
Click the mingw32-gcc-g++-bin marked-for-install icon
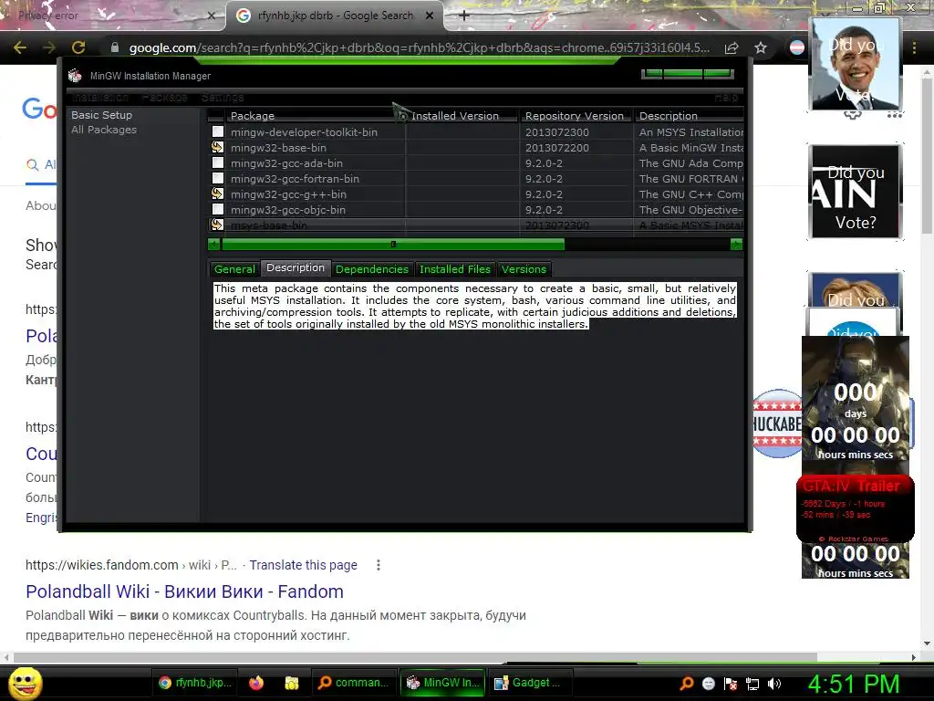point(217,194)
